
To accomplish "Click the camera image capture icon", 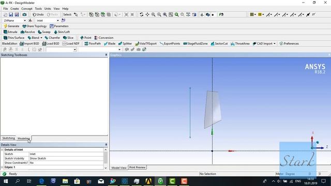I will [24, 14].
